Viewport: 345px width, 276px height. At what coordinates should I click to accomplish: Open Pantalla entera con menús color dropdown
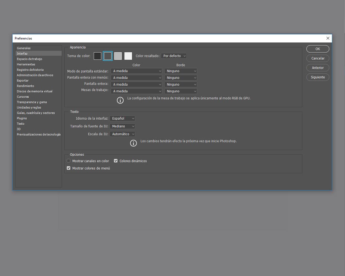coord(136,78)
